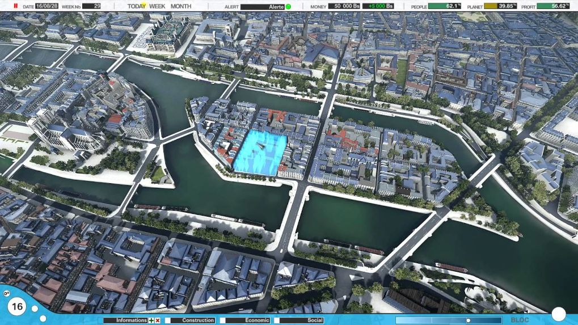Select the TODAY time view
Viewport: 578px width, 325px height.
[136, 6]
